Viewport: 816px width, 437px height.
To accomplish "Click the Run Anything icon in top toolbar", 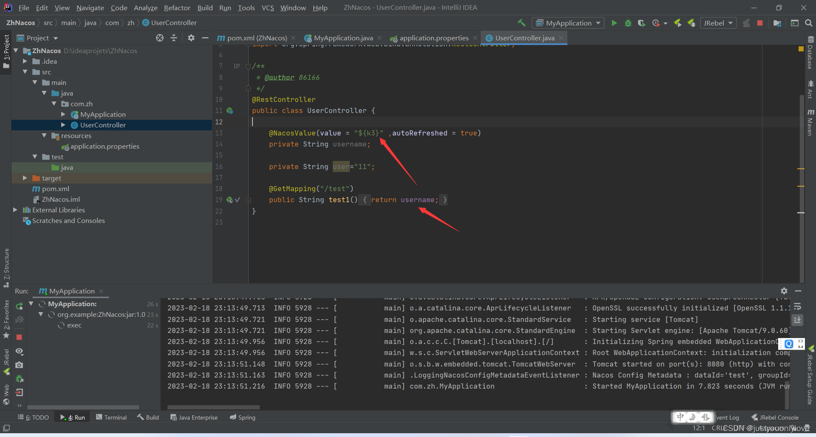I will click(x=794, y=23).
